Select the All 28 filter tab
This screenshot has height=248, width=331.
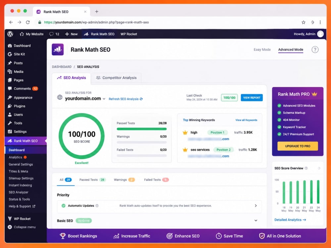pos(66,180)
